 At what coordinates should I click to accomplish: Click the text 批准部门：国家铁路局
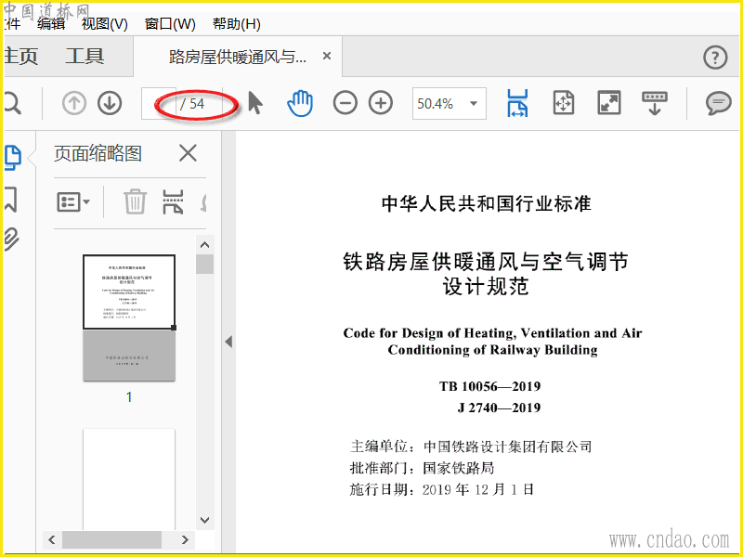point(423,469)
